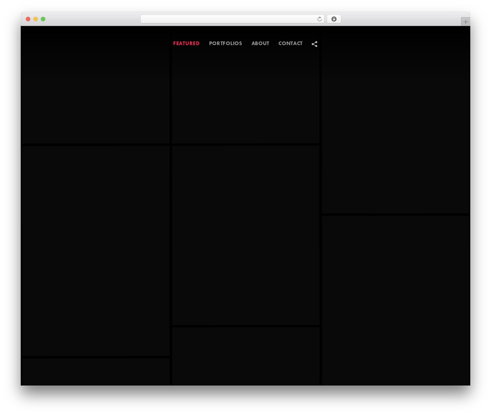Open the Contact page

coord(290,43)
